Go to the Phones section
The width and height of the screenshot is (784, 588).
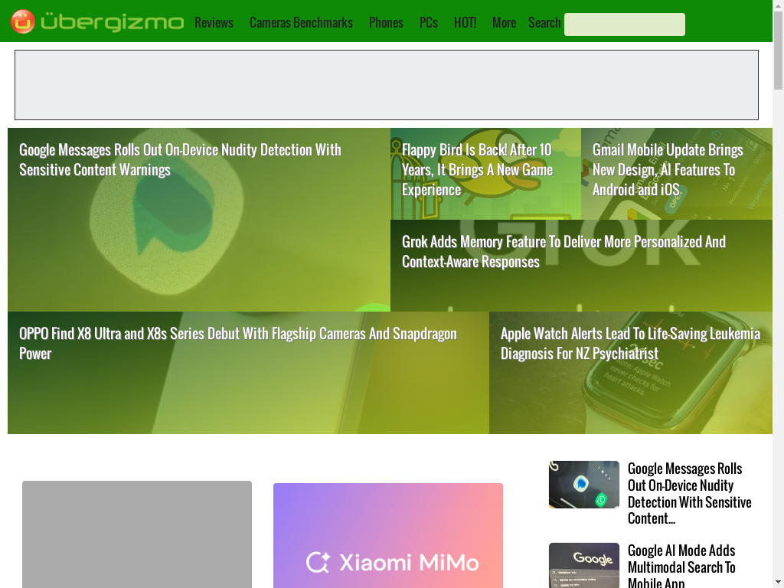[x=386, y=22]
